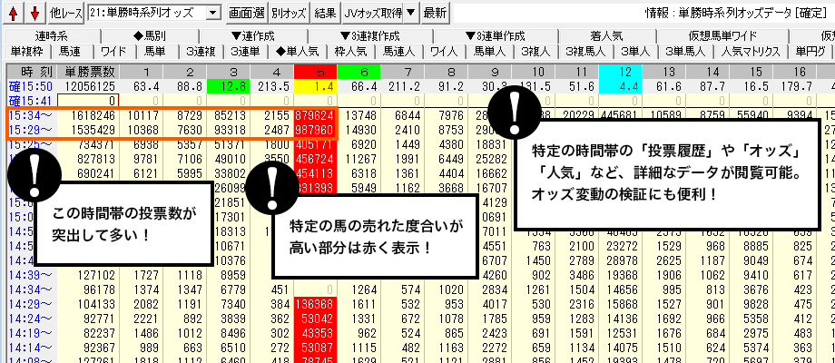Open the 他レース race selector
Screen dimensions: 835x363
coord(66,13)
